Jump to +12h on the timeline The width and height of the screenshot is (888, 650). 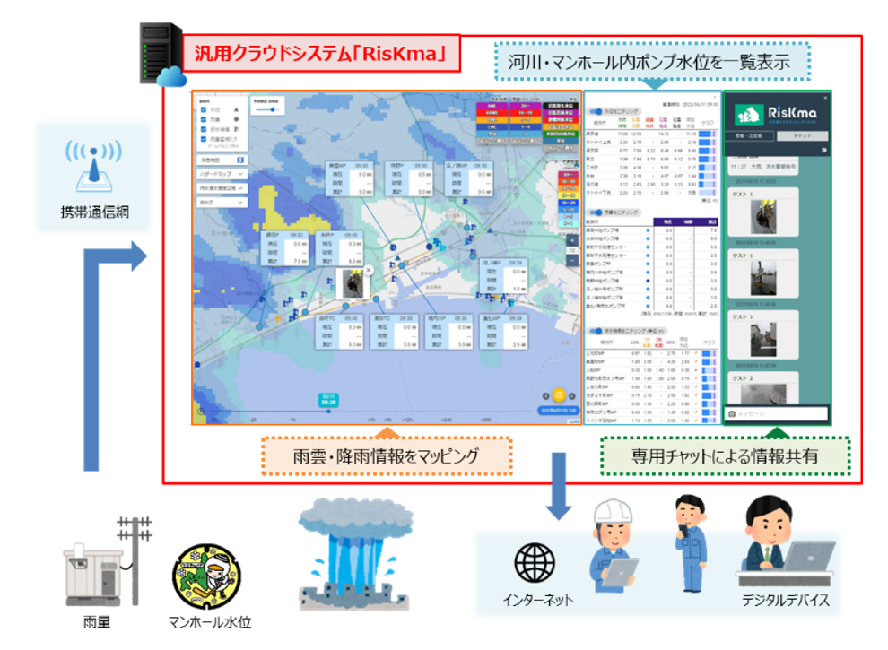click(x=407, y=420)
